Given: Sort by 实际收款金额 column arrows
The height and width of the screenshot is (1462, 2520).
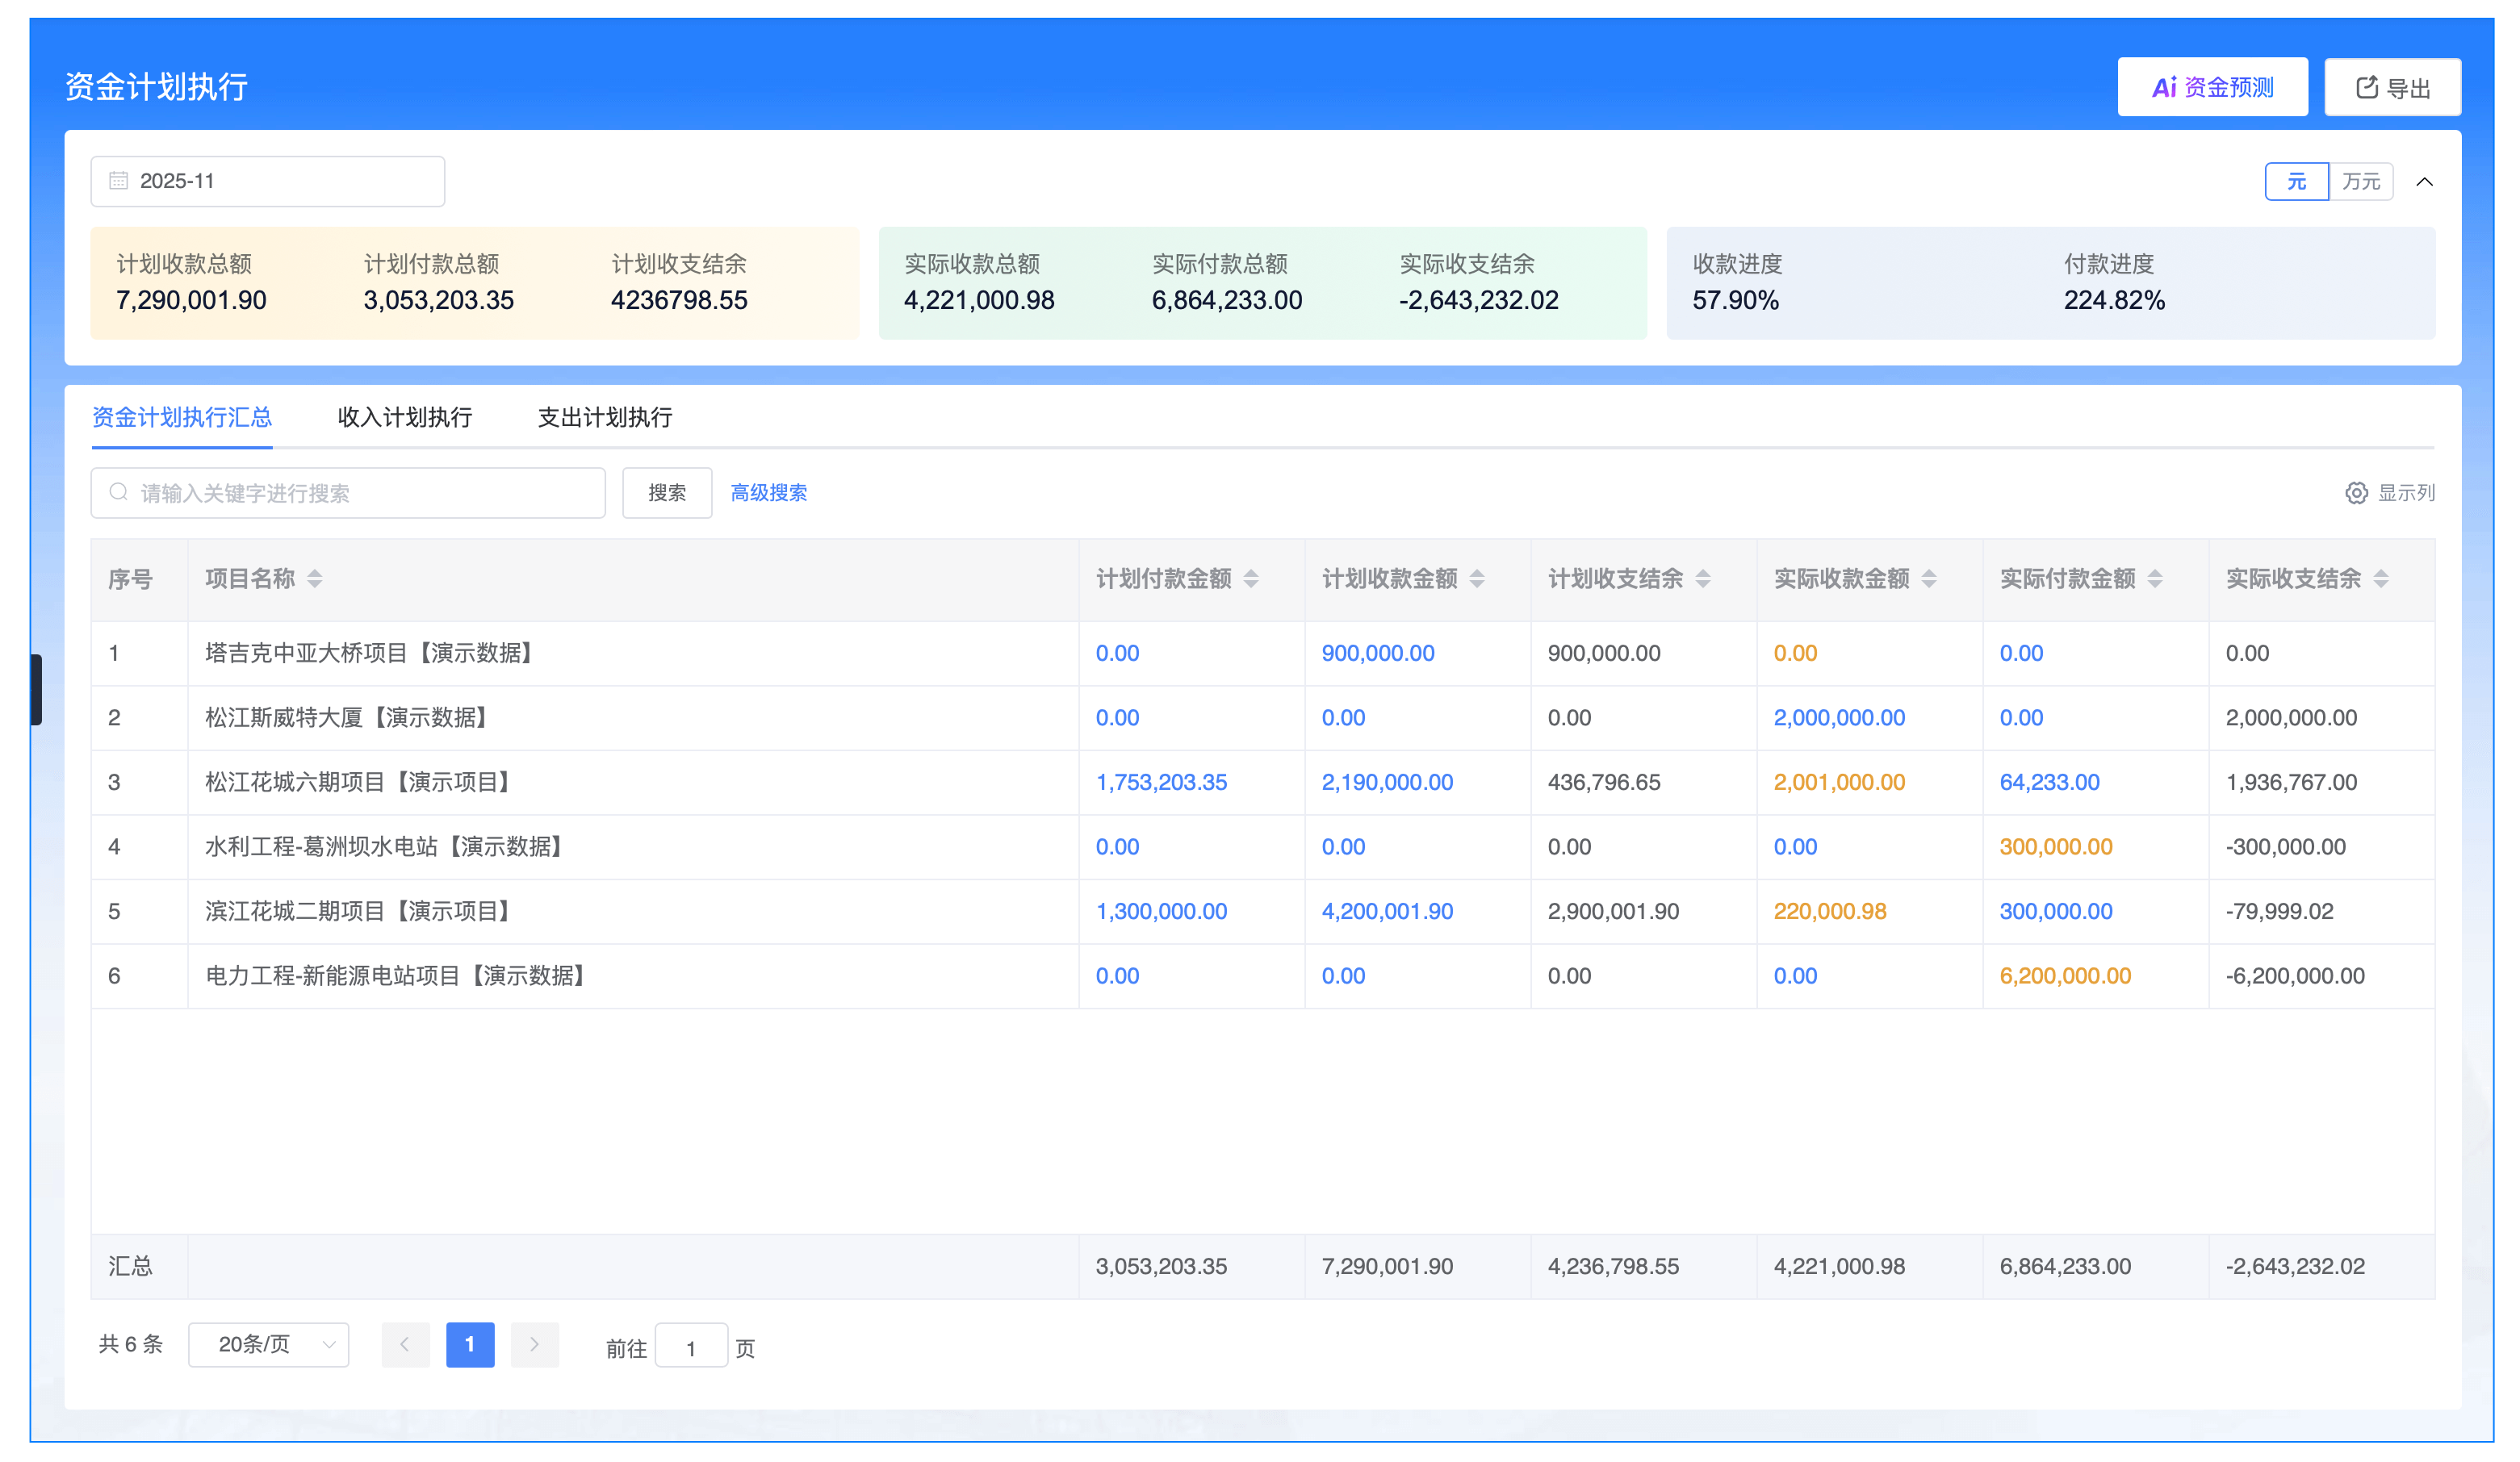Looking at the screenshot, I should [x=1928, y=579].
